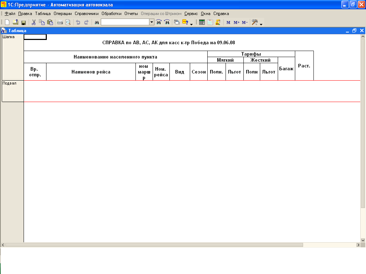Select the Подвал section label
This screenshot has width=366, height=274.
click(13, 91)
